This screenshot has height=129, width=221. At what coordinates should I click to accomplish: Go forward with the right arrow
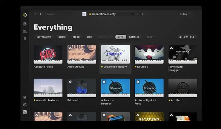click(40, 14)
